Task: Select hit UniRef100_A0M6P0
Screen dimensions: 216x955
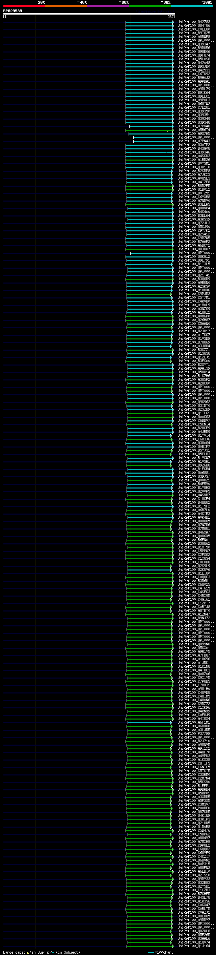Action: [x=194, y=316]
